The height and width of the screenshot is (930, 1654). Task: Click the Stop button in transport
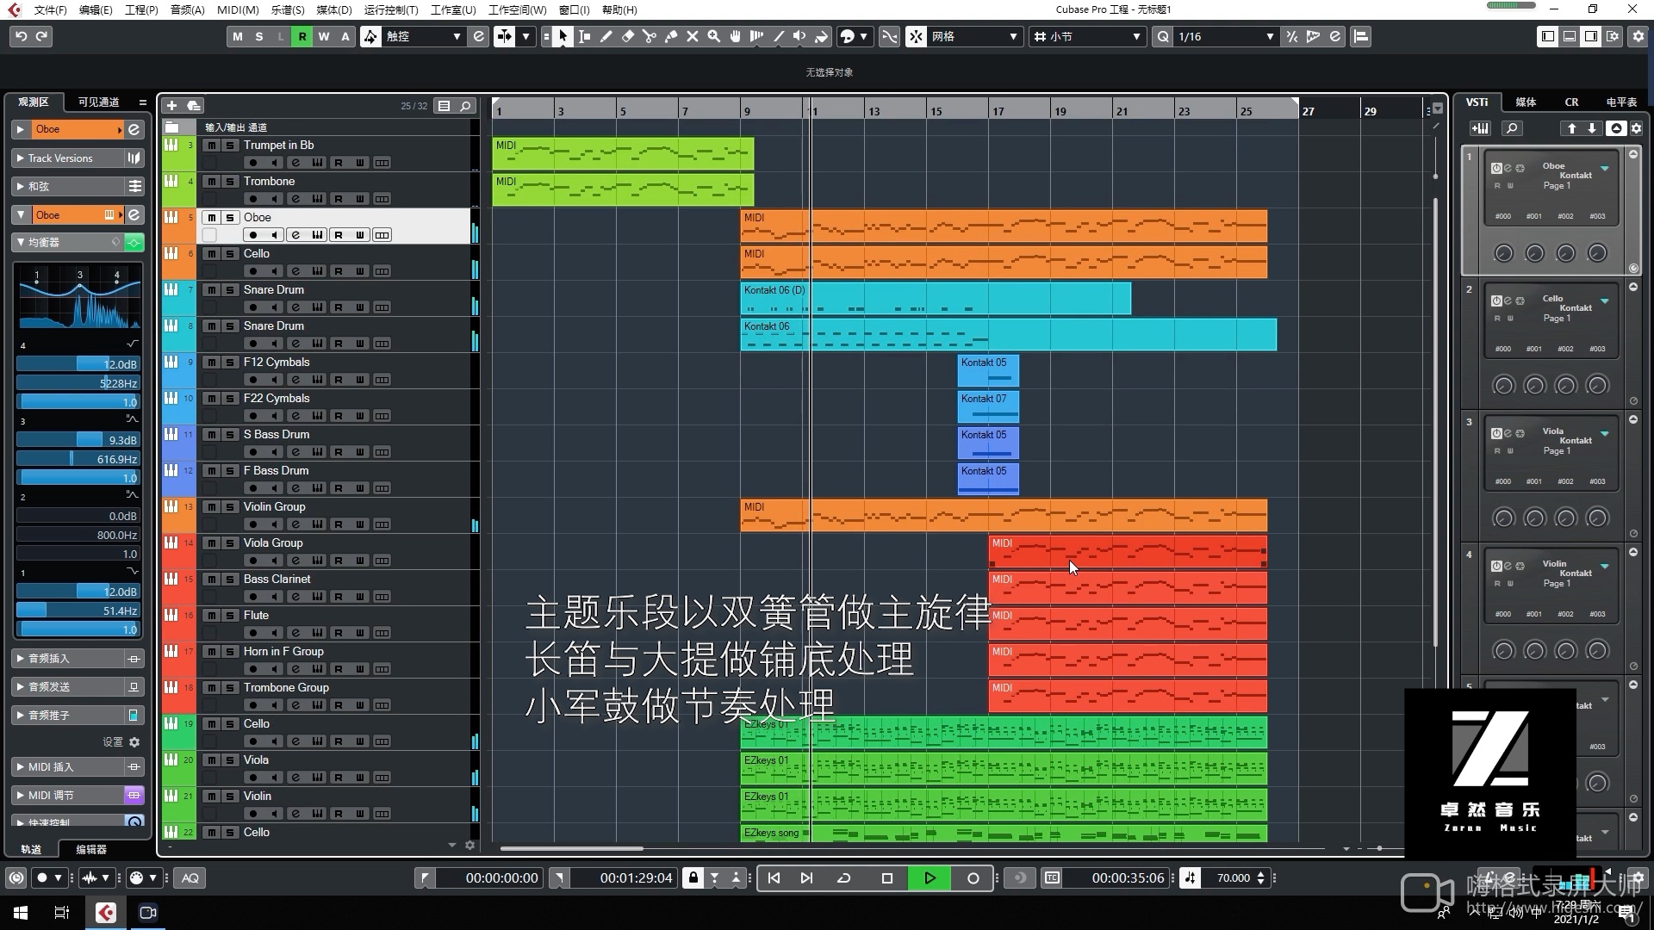pyautogui.click(x=887, y=877)
